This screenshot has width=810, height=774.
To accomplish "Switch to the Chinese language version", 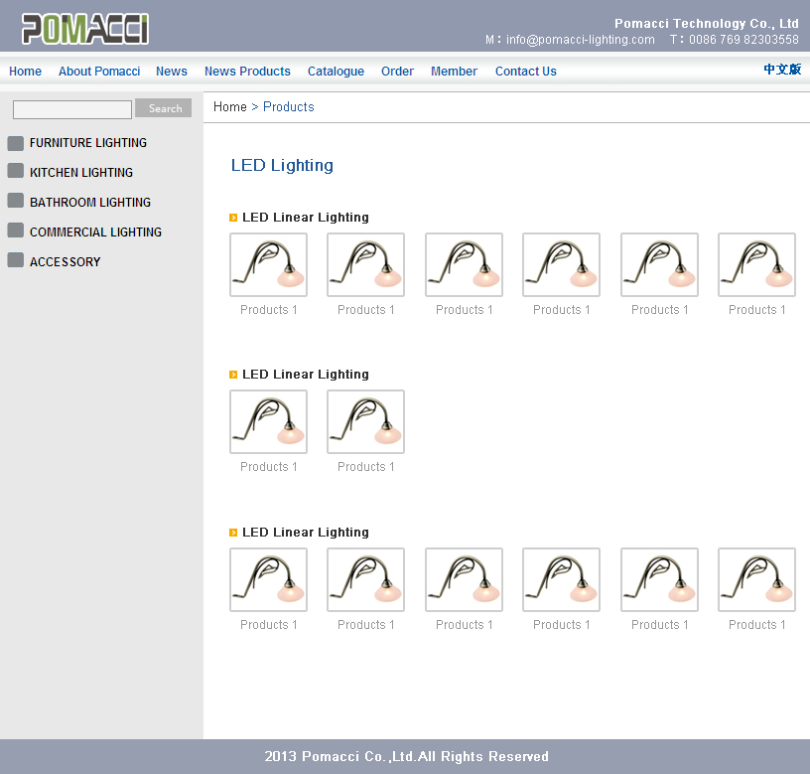I will (782, 70).
